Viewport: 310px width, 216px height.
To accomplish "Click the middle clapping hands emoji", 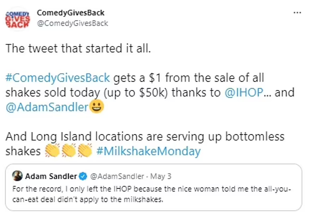I will [x=68, y=150].
